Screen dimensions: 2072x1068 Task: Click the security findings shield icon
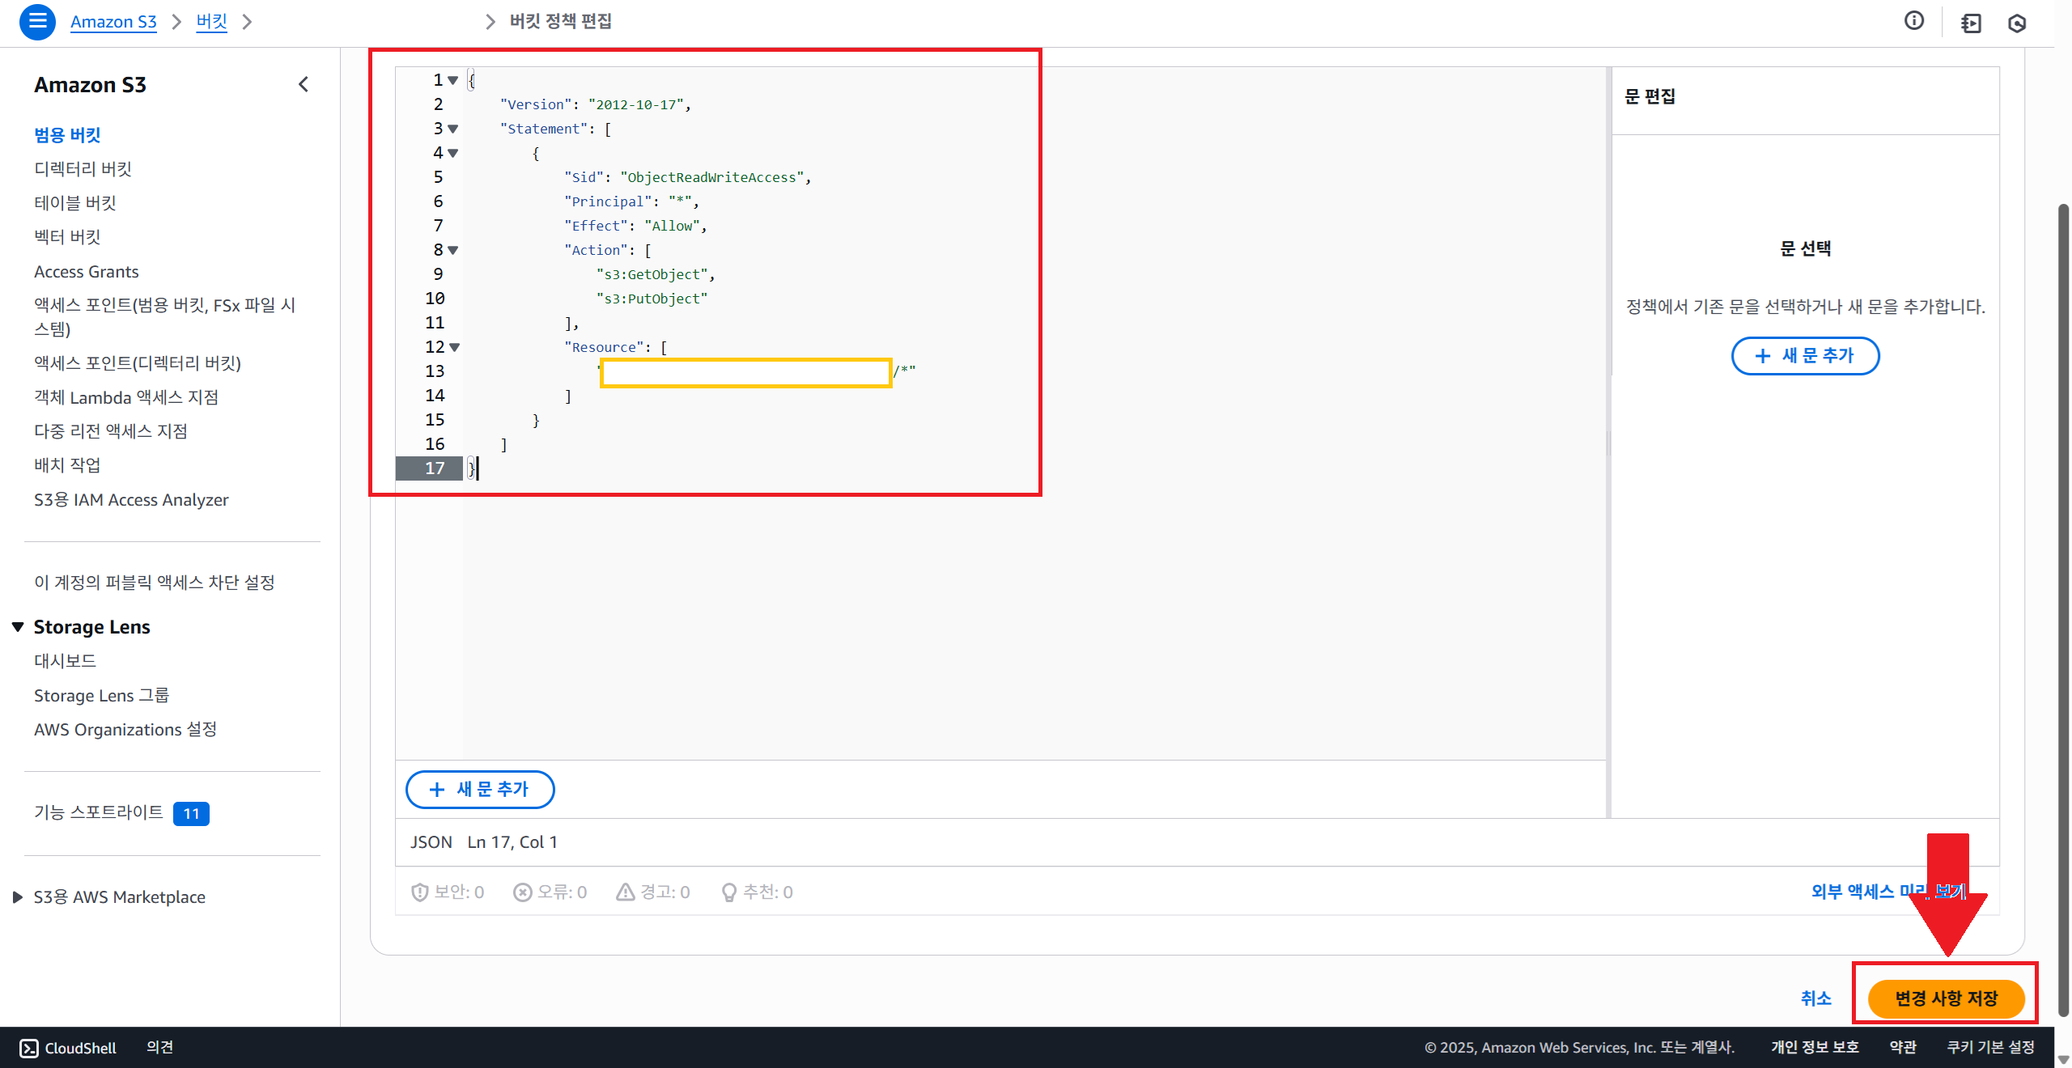coord(419,892)
